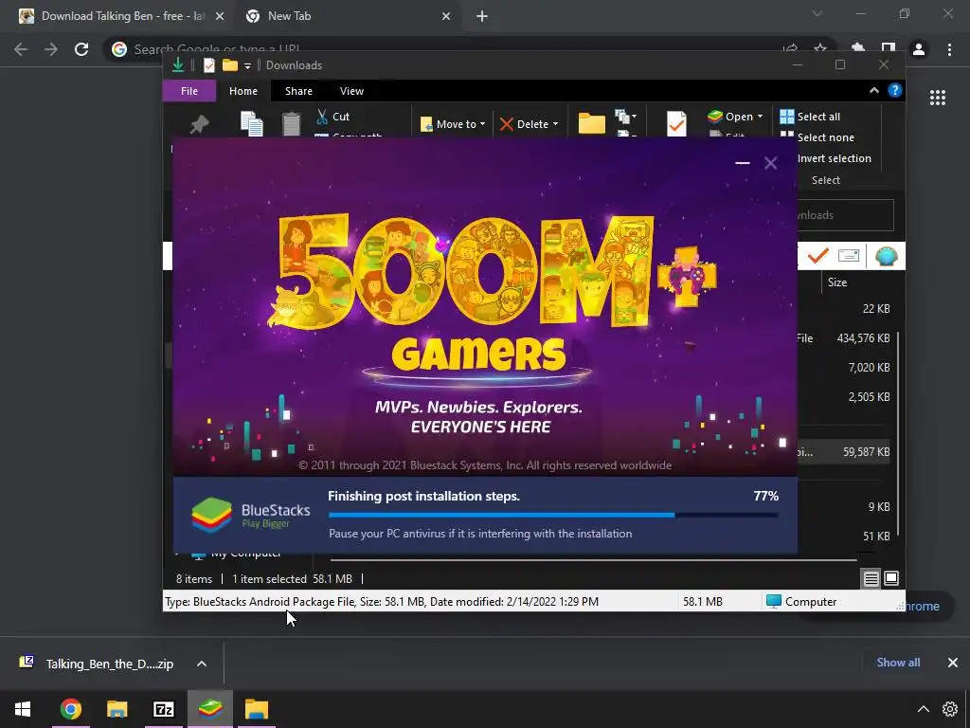Collapse the Explorer ribbon with chevron

coord(874,90)
